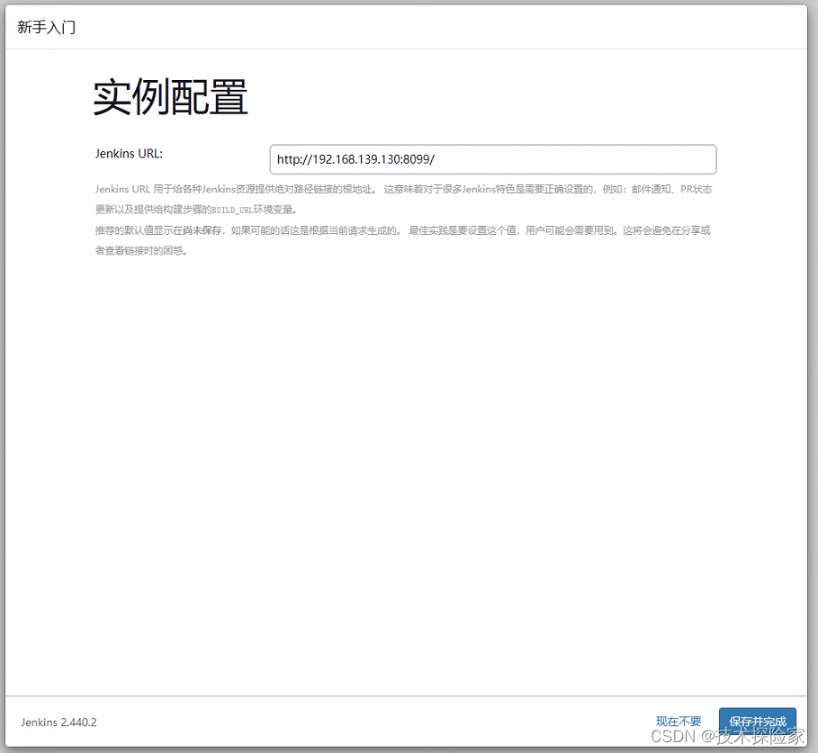Image resolution: width=818 pixels, height=753 pixels.
Task: Click the 保存并完成 button
Action: point(758,722)
